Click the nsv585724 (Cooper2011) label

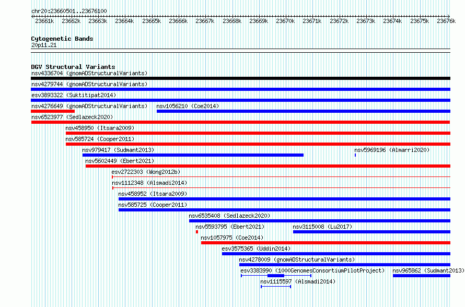pyautogui.click(x=100, y=139)
